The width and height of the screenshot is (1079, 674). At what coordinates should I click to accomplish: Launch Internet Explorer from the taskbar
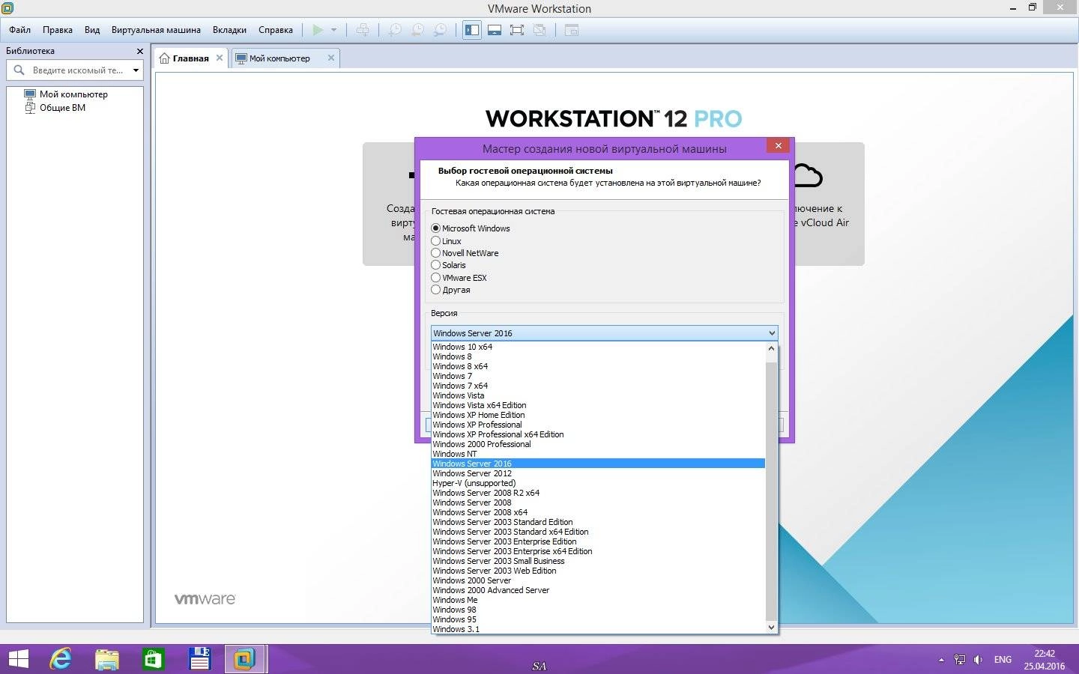tap(61, 659)
